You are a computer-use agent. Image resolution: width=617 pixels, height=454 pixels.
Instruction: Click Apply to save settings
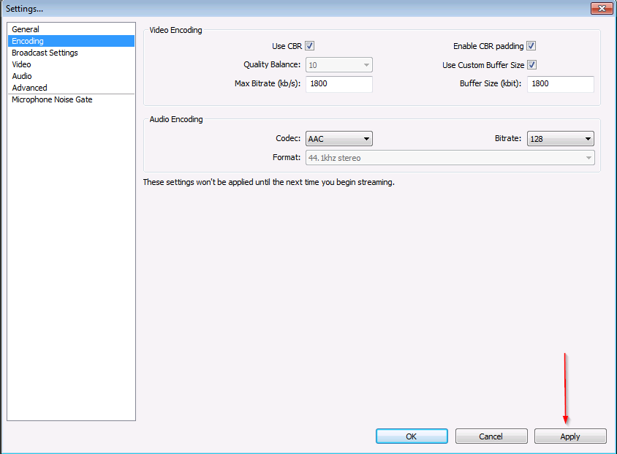click(x=570, y=436)
